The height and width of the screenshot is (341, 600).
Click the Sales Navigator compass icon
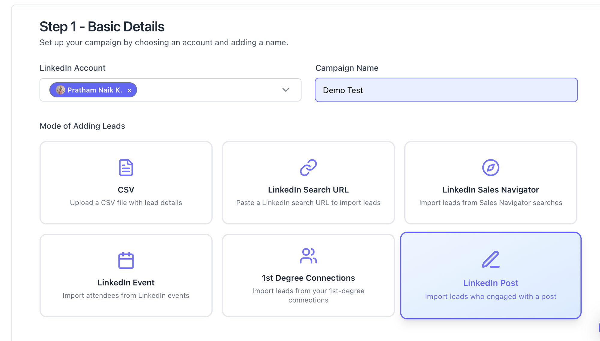[x=490, y=168]
